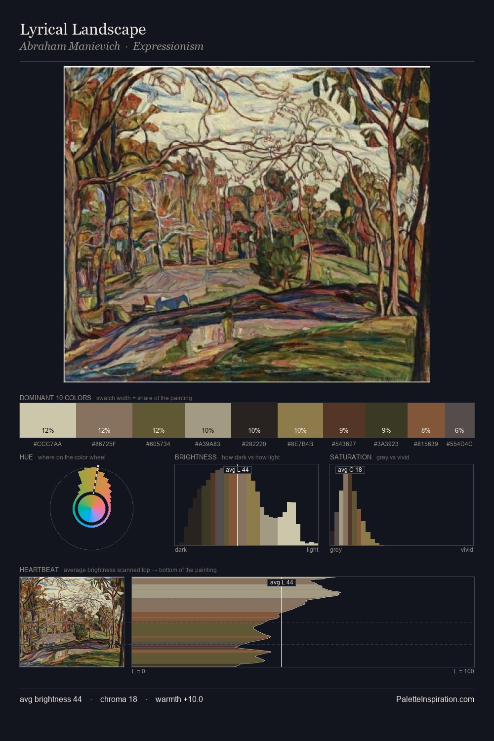Viewport: 494px width, 741px height.
Task: Click the hex label #86725F
Action: coord(104,444)
